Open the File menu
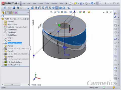121x90 pixels. [24, 3]
